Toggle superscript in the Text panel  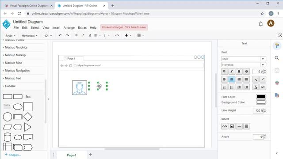[263, 79]
